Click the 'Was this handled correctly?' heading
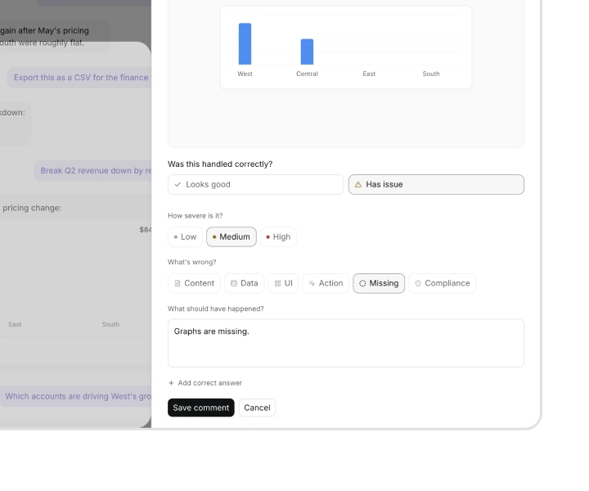589x491 pixels. click(x=220, y=164)
